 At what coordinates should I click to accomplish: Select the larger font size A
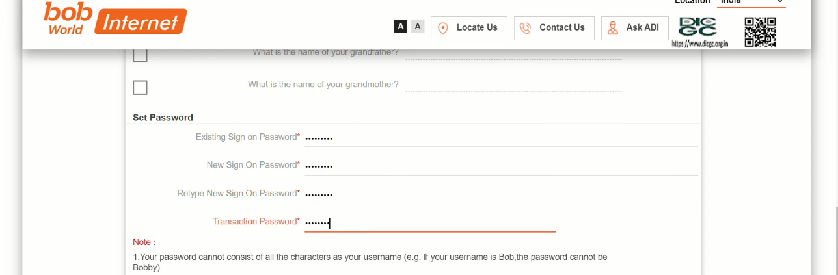[401, 27]
